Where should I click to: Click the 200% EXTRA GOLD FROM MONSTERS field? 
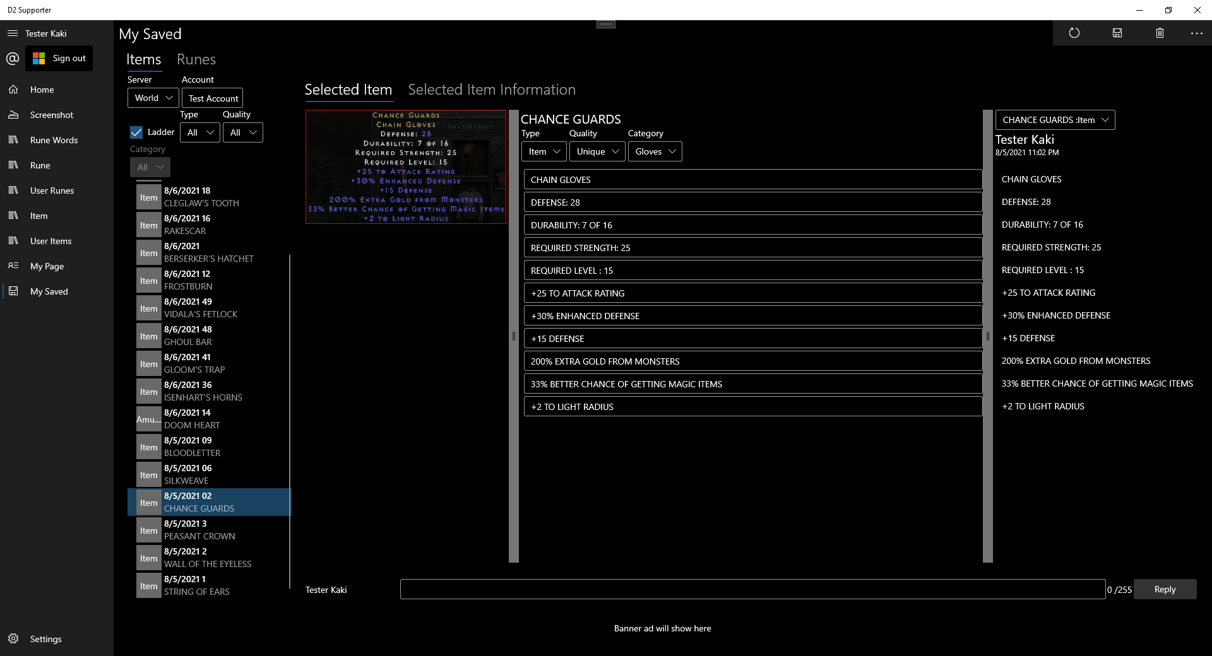click(752, 361)
